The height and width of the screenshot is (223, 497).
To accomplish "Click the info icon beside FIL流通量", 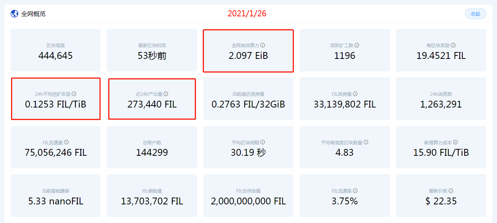I will pyautogui.click(x=66, y=142).
